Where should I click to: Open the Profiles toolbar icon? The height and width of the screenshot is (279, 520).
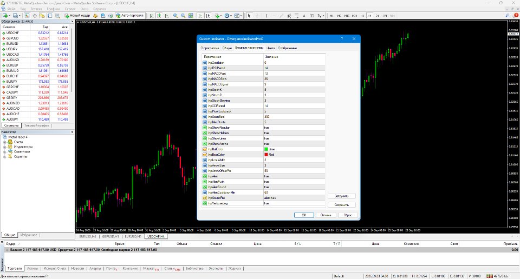(15, 16)
